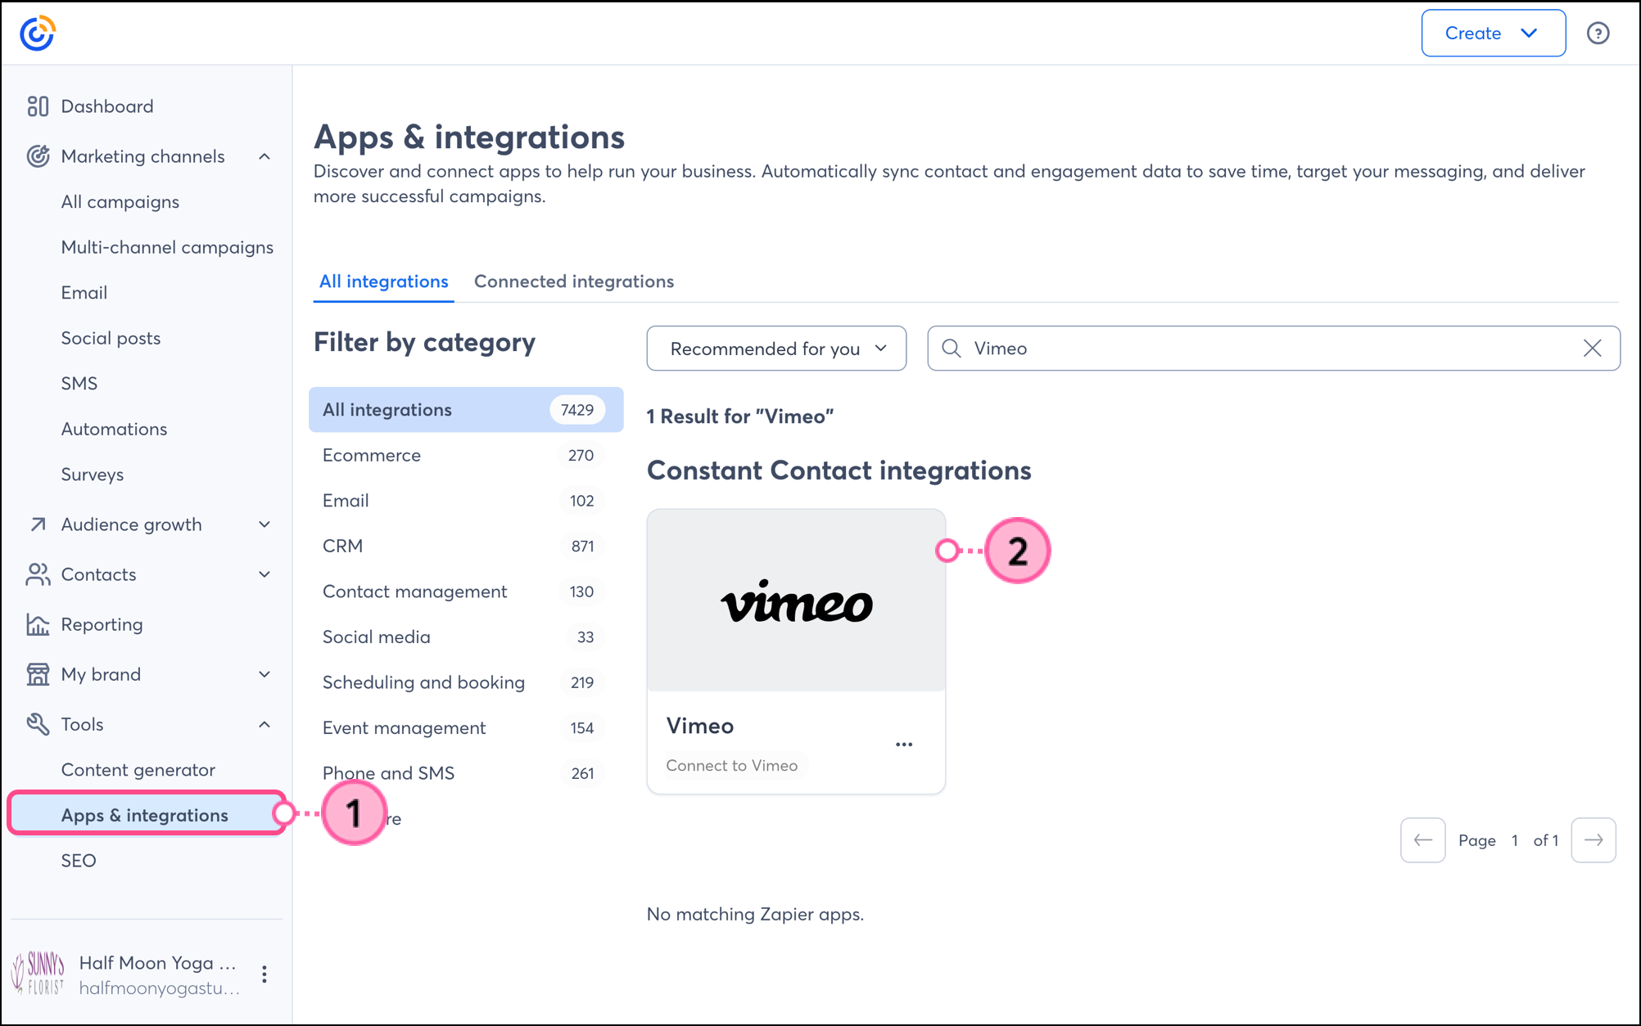Click the Vimeo card title

[700, 726]
